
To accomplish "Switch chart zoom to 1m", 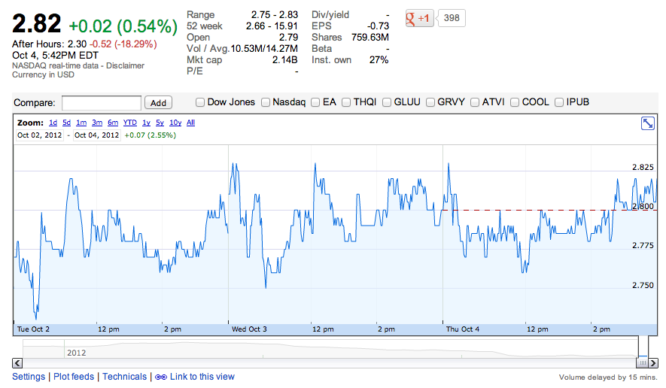I will coord(81,123).
